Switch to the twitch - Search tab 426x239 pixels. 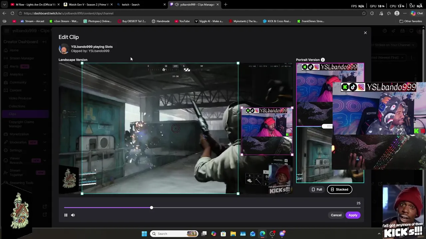click(x=141, y=4)
